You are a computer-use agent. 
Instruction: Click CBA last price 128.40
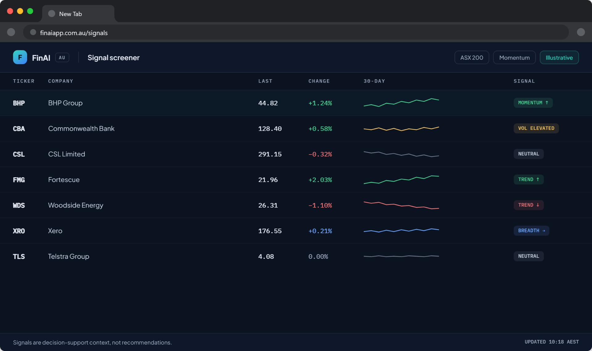270,129
